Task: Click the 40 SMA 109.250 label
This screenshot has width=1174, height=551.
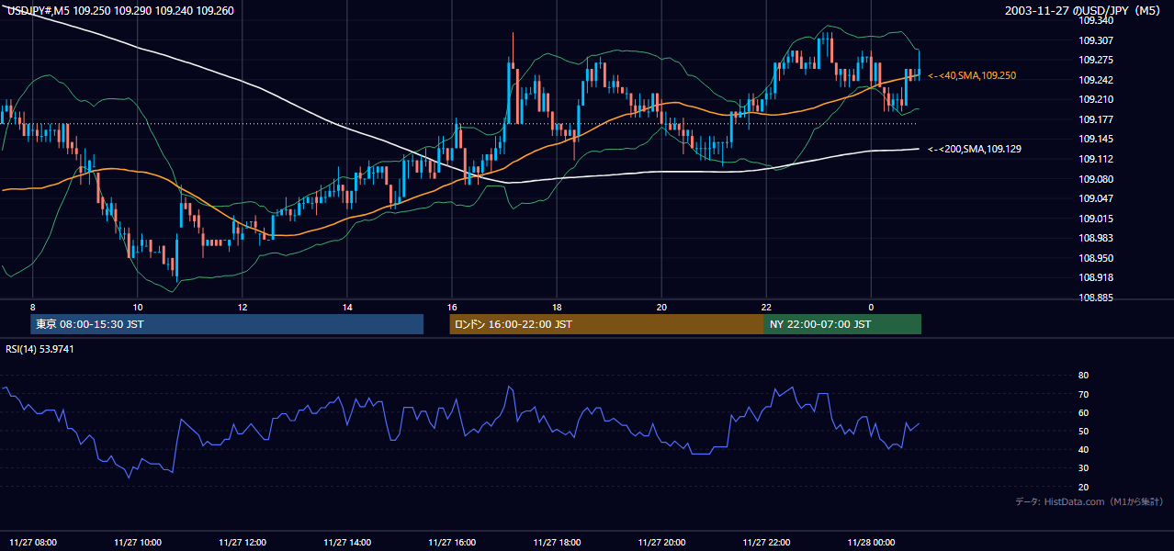Action: (973, 75)
